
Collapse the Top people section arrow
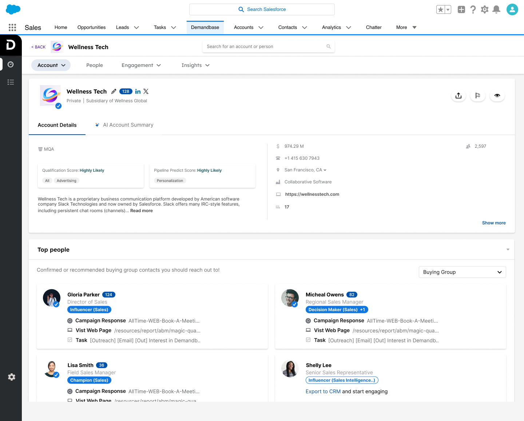(508, 250)
